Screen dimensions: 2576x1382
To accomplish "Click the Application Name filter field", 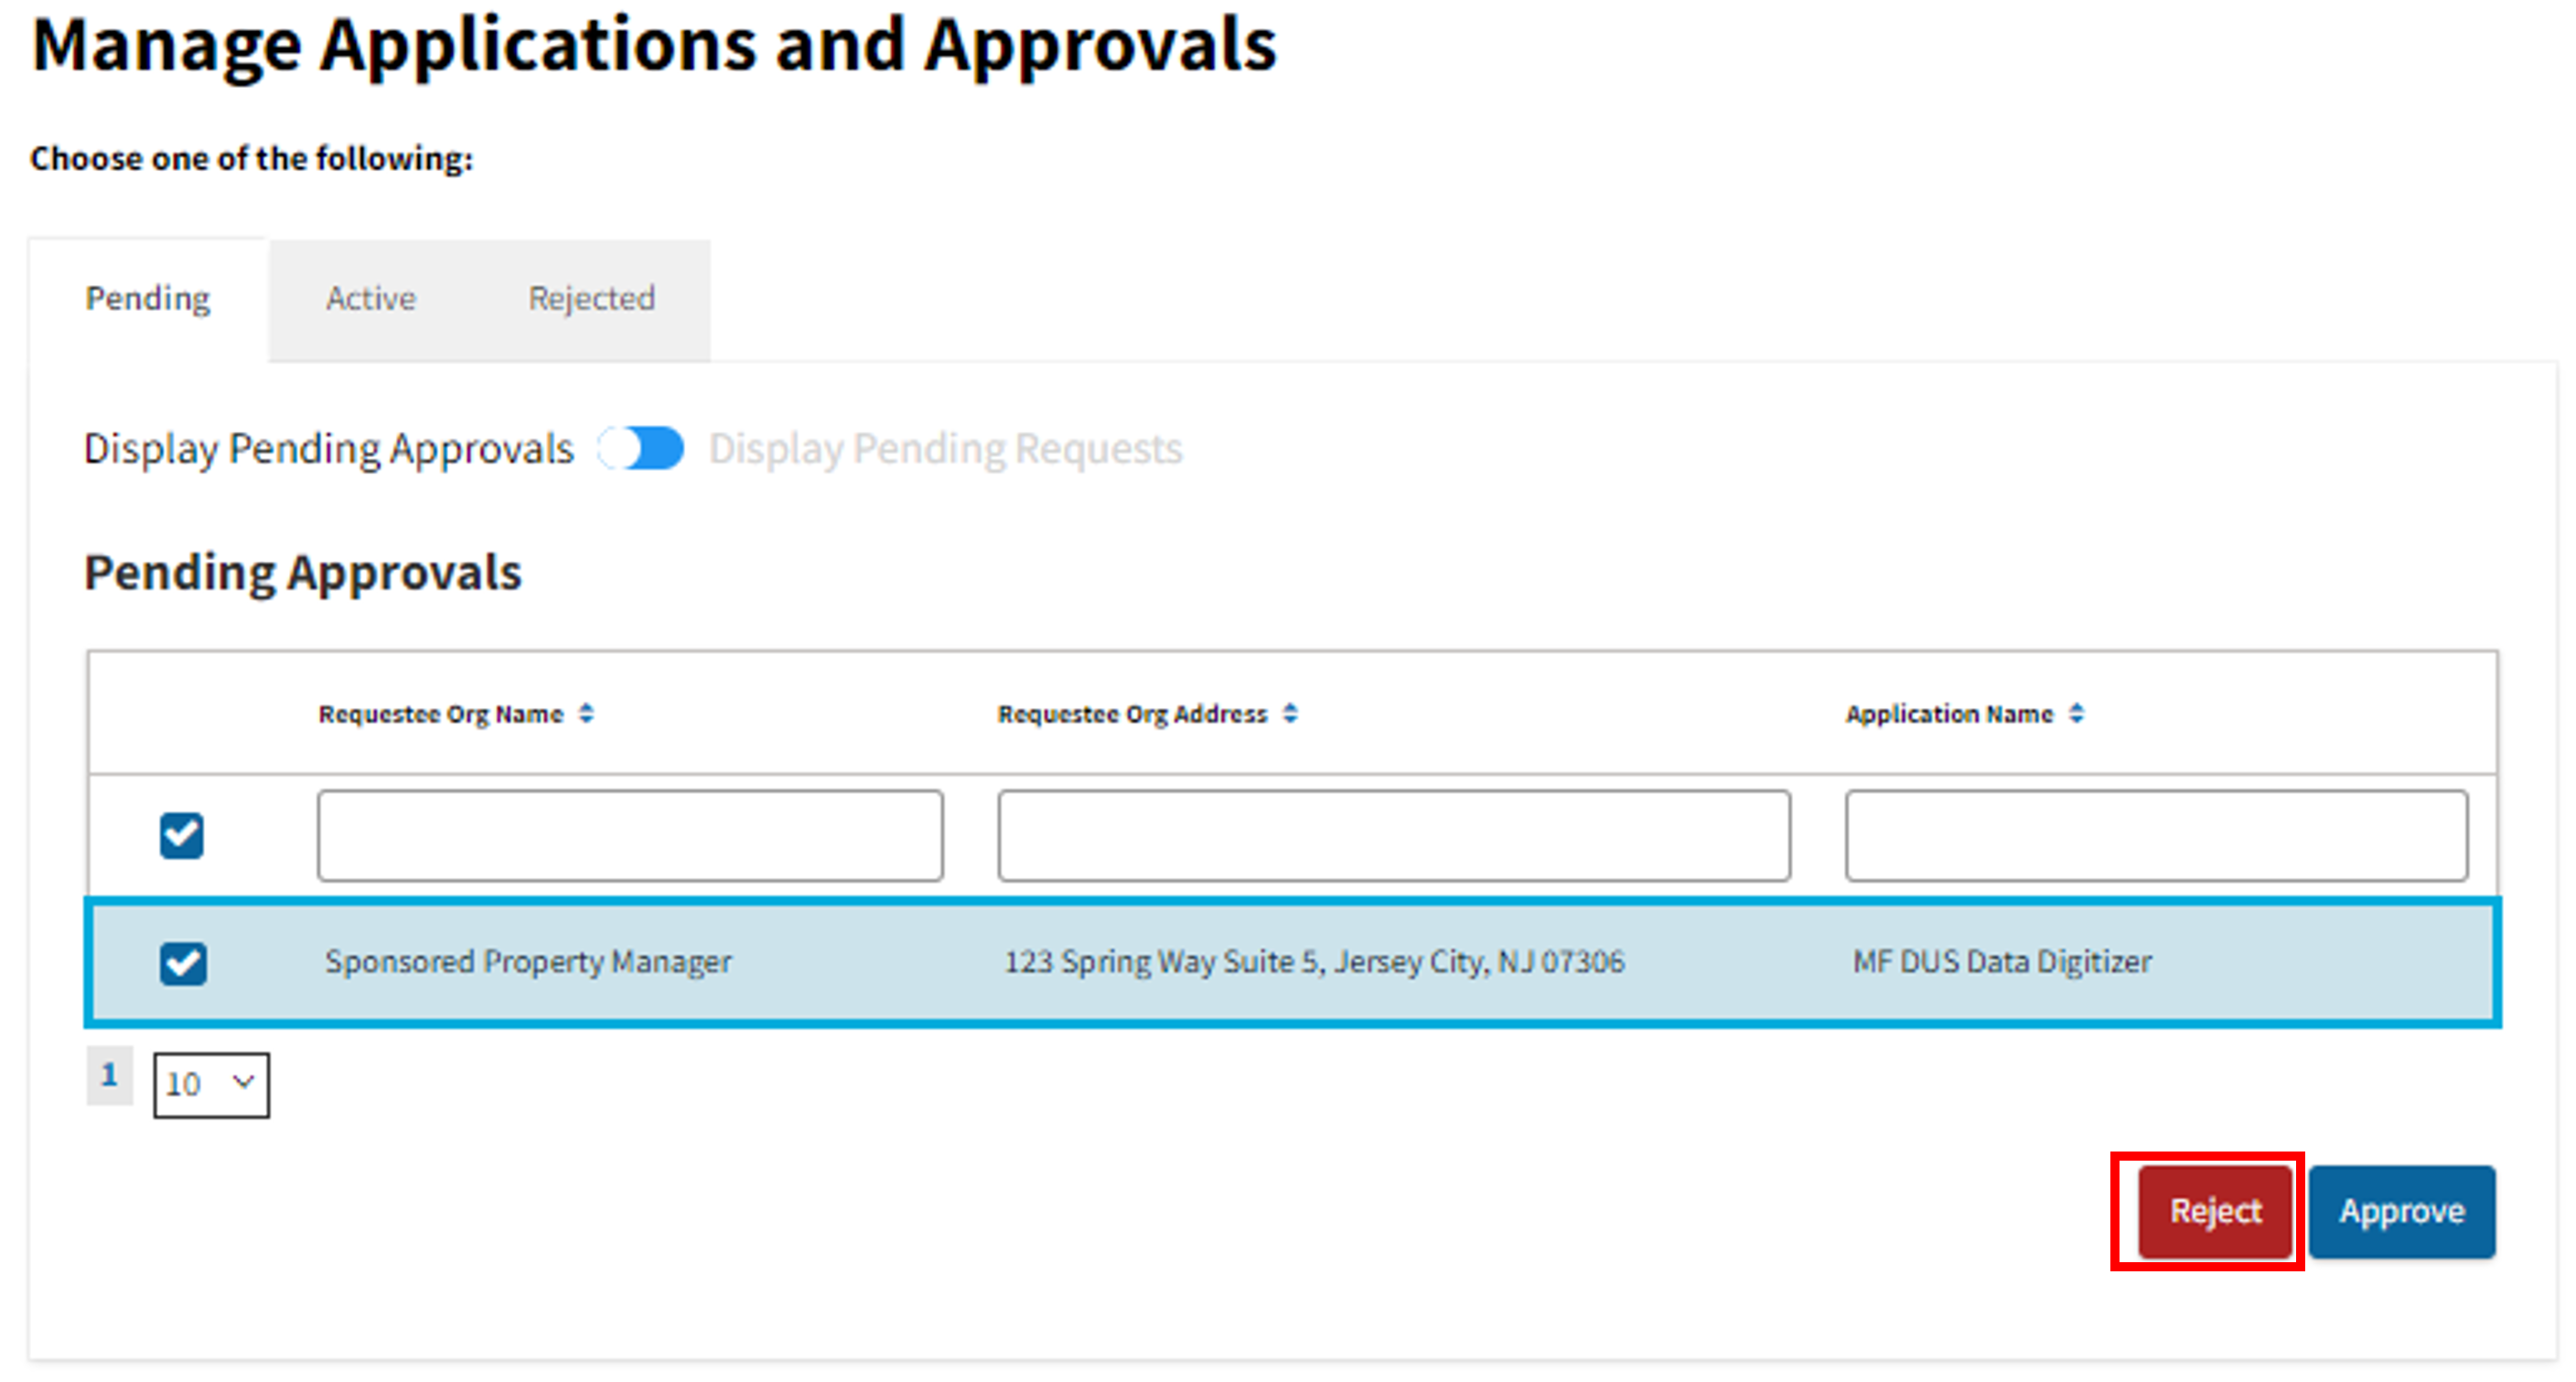I will click(x=2156, y=835).
